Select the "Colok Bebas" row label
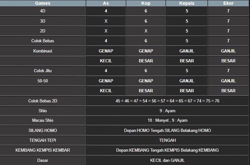 [x=43, y=41]
